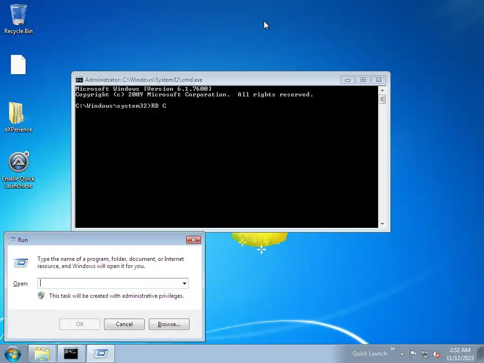Click the cmd.exe window title text

(144, 80)
